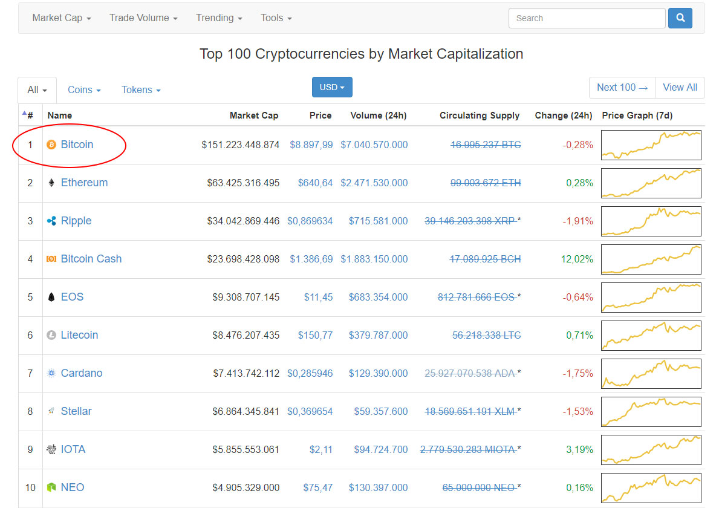Click Bitcoin Cash change 12,02%
Screen dimensions: 719x508
tap(577, 259)
